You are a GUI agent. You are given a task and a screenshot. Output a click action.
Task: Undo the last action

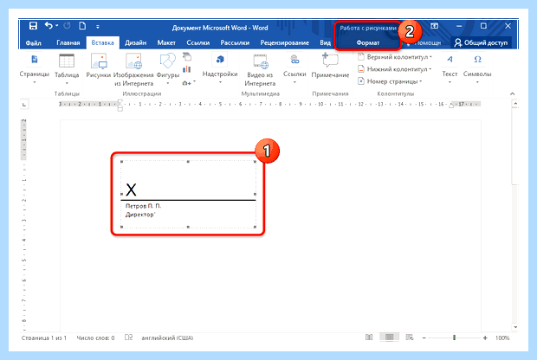(x=49, y=26)
